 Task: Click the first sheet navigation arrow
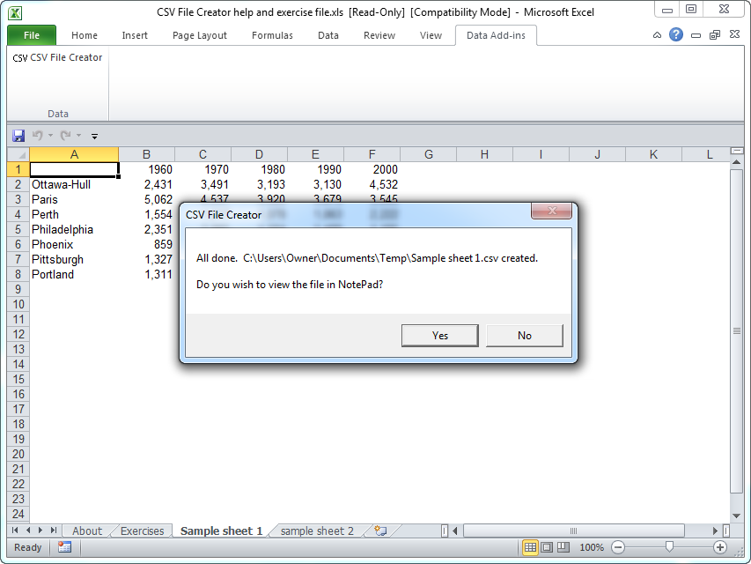click(x=15, y=530)
